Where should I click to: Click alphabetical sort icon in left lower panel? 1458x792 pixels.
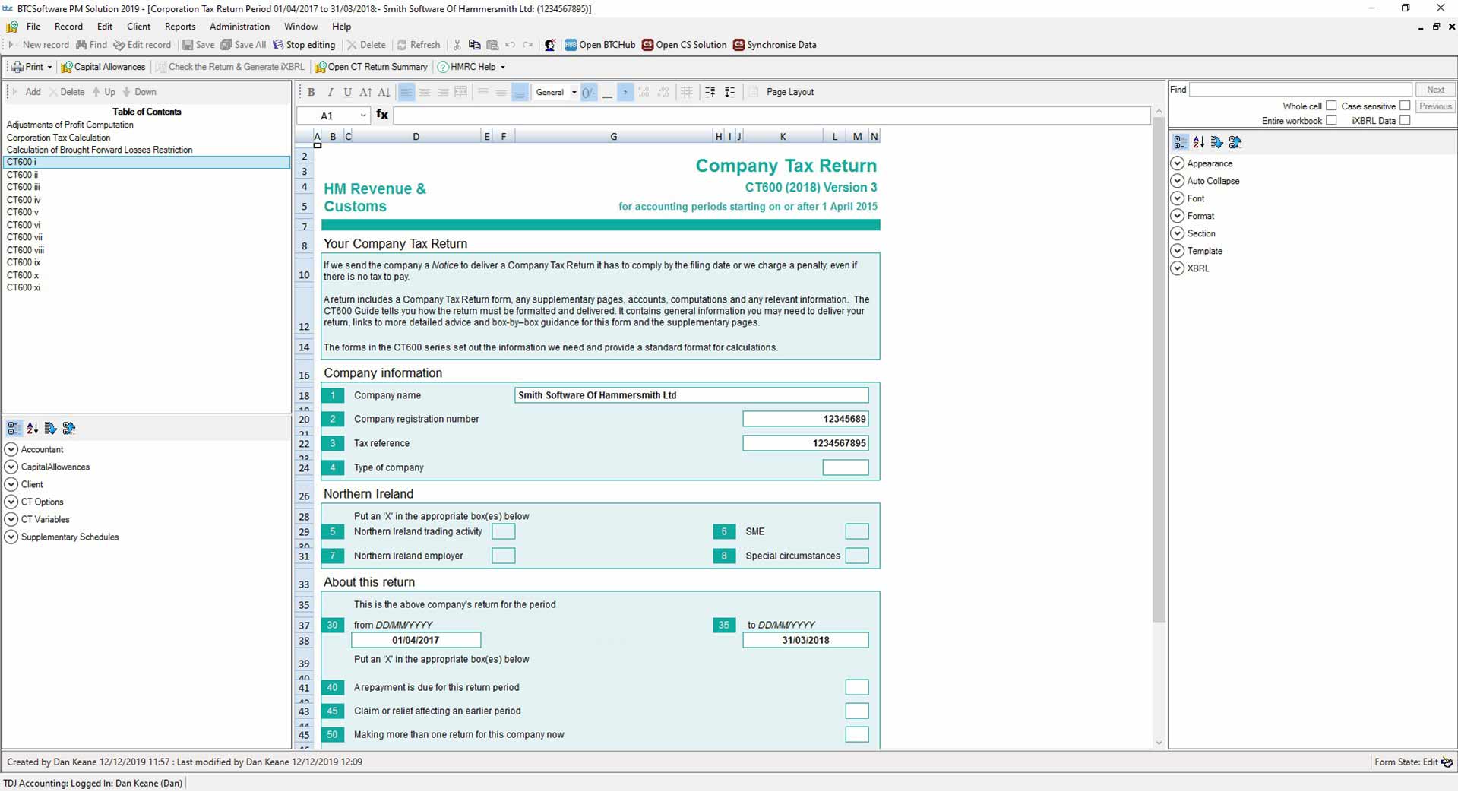32,429
